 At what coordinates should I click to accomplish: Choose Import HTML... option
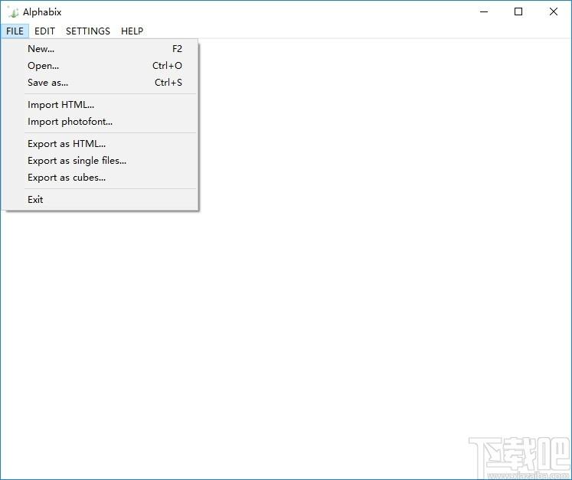(100, 105)
